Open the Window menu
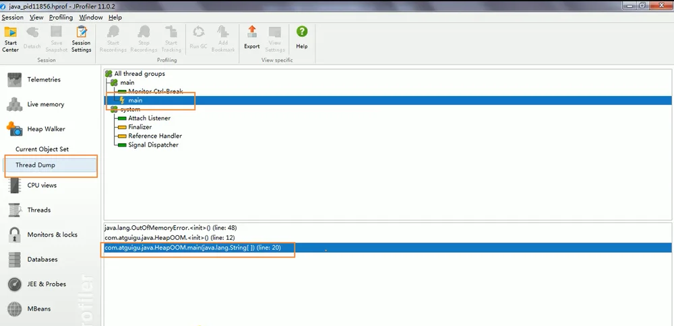 click(x=91, y=17)
